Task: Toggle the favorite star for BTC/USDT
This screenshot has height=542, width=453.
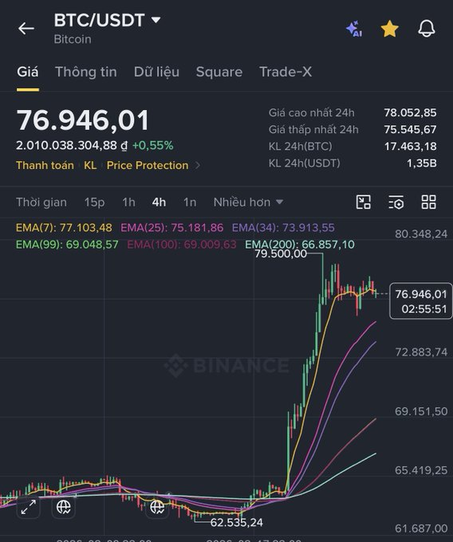Action: (x=390, y=29)
